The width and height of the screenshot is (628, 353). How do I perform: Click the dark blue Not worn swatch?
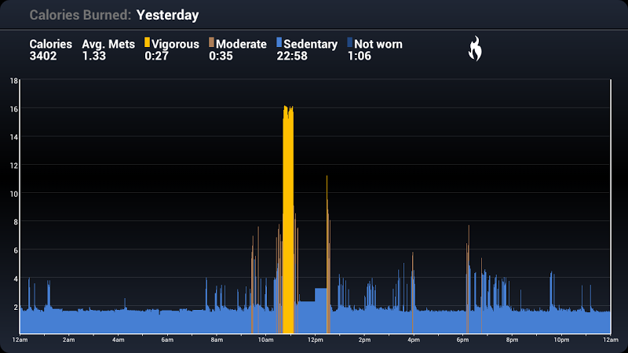click(350, 43)
